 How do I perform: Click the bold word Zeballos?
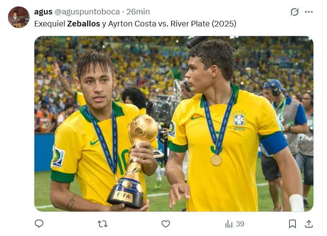pos(84,24)
